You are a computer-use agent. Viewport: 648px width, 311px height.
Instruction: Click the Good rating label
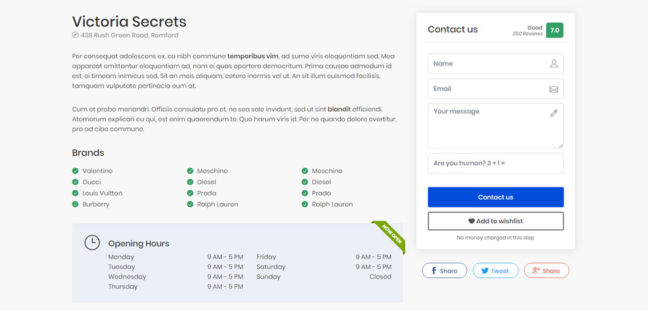[x=535, y=28]
